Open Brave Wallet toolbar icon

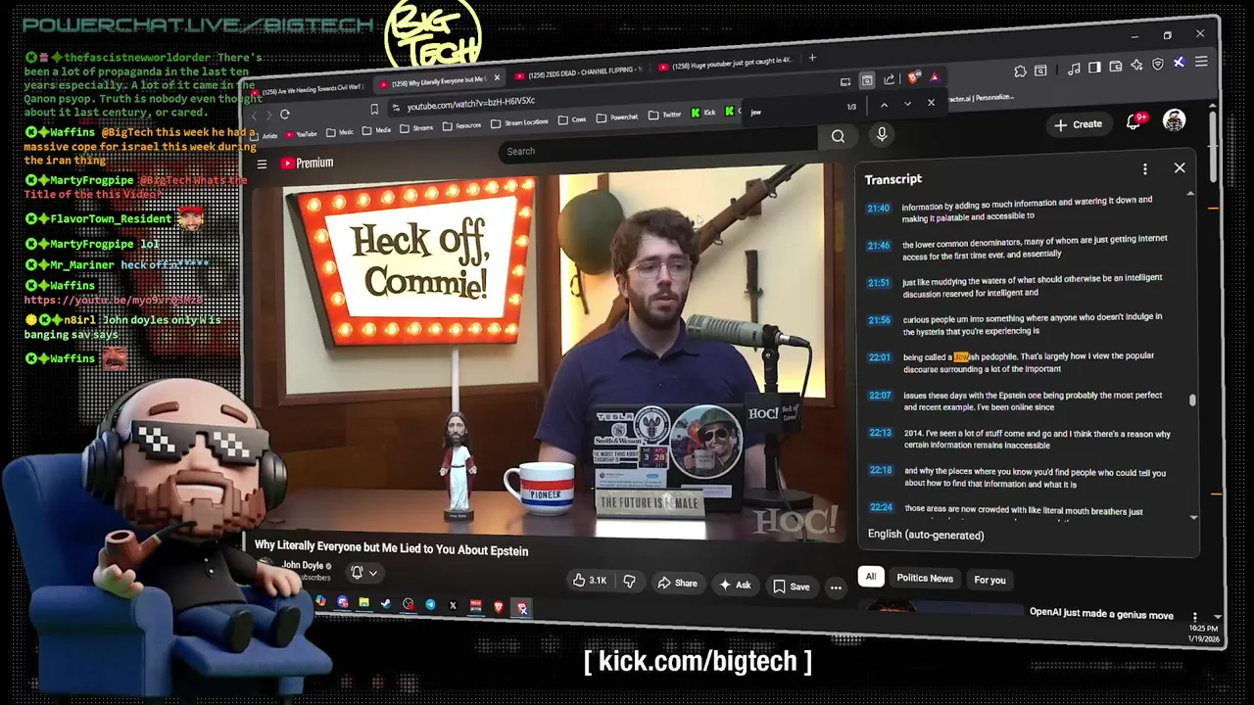[1116, 67]
